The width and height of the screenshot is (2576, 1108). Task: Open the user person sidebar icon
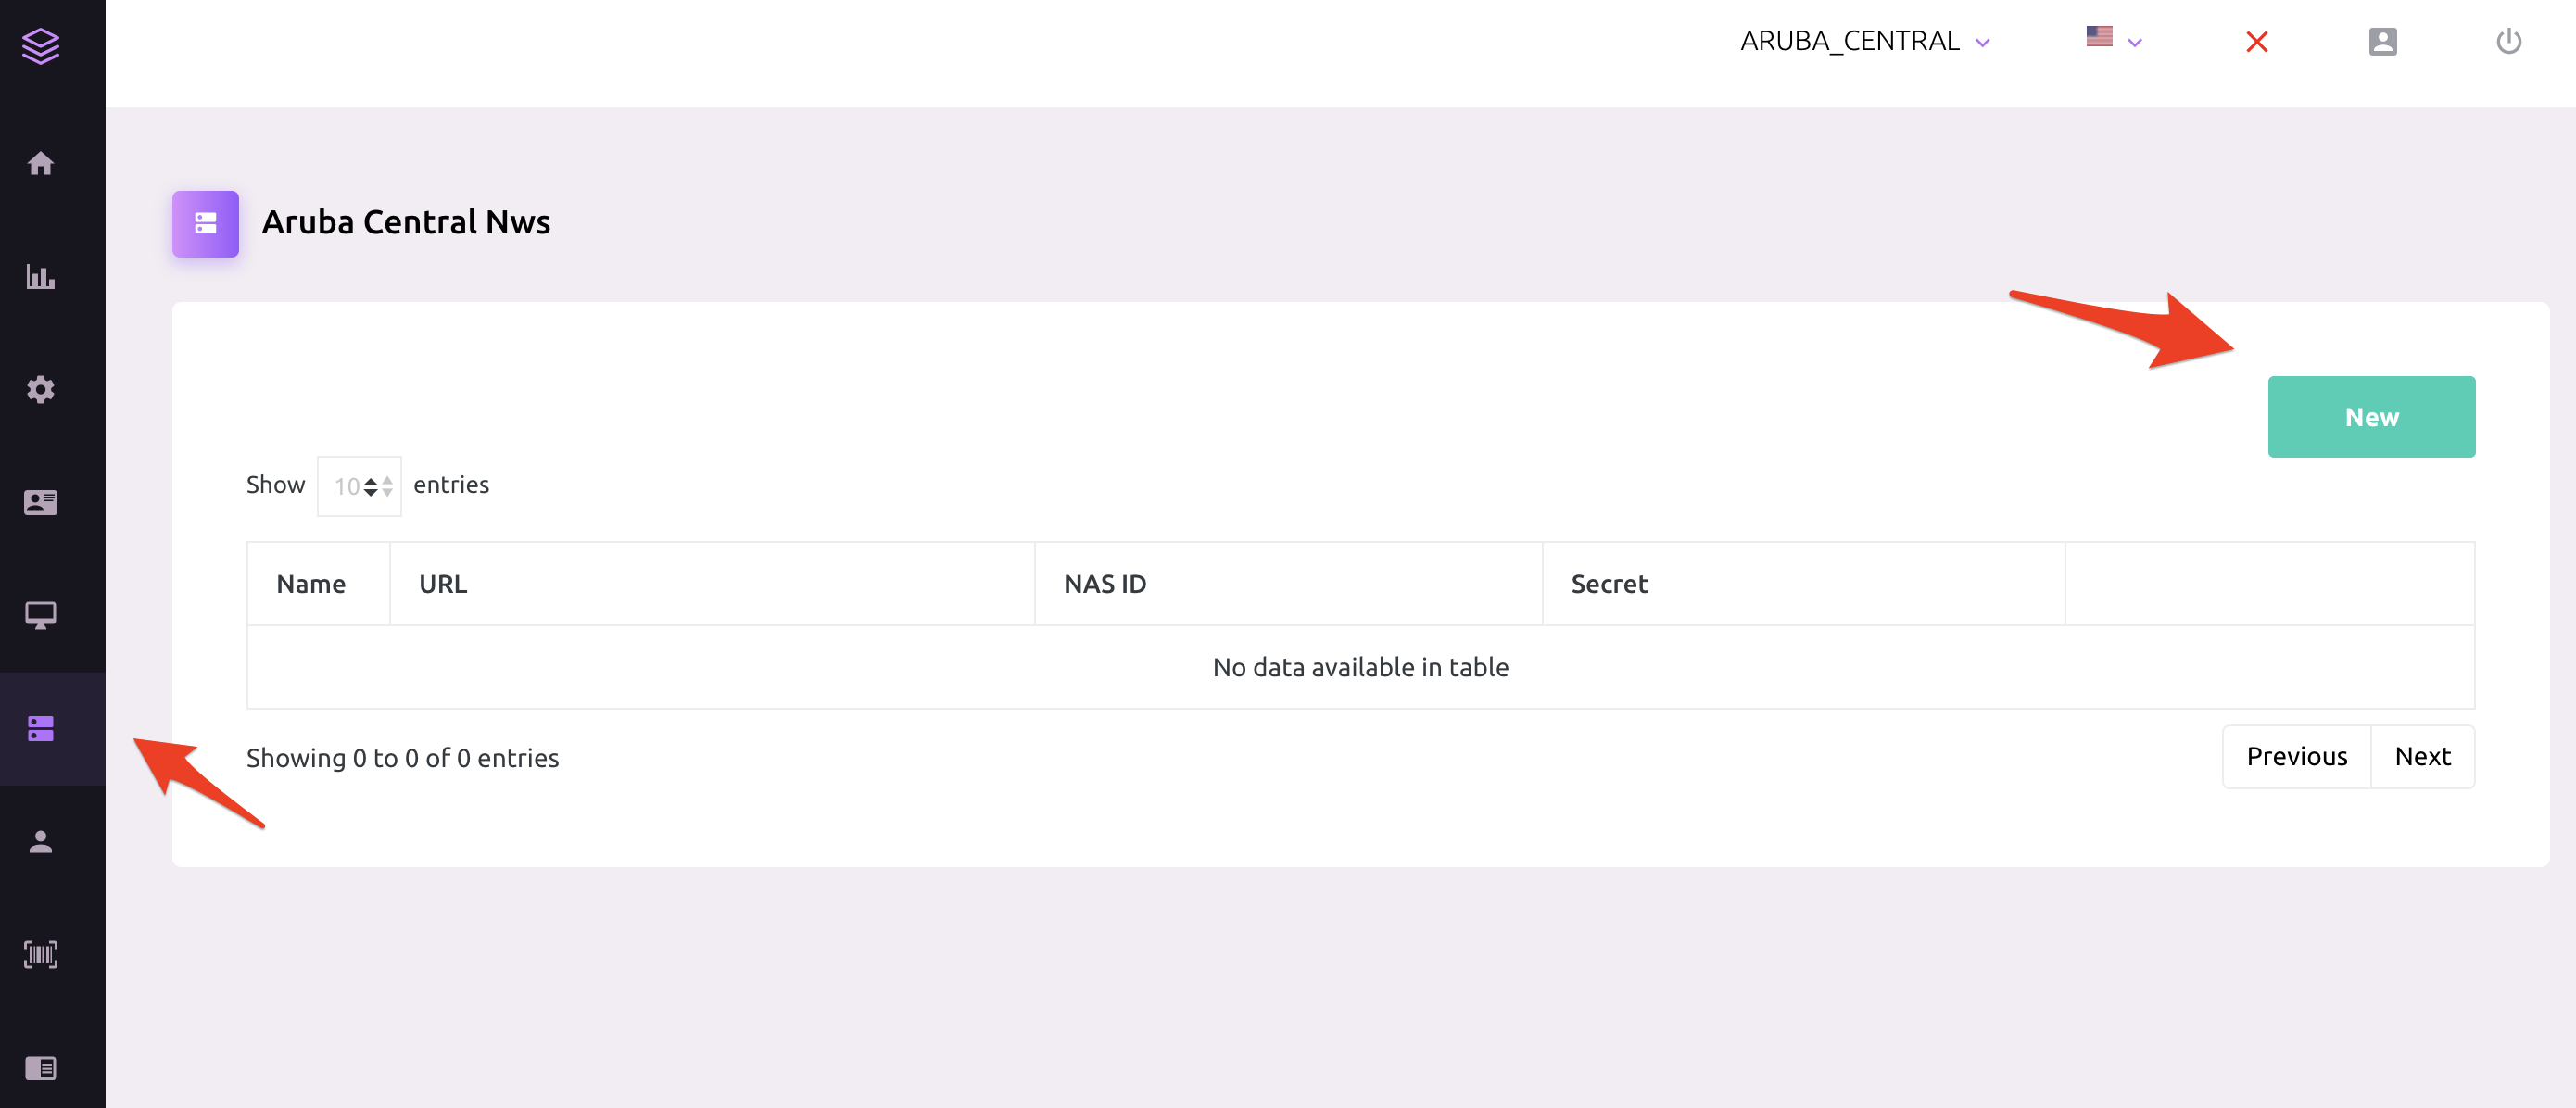pos(41,842)
